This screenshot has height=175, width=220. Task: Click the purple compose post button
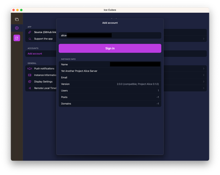click(17, 38)
